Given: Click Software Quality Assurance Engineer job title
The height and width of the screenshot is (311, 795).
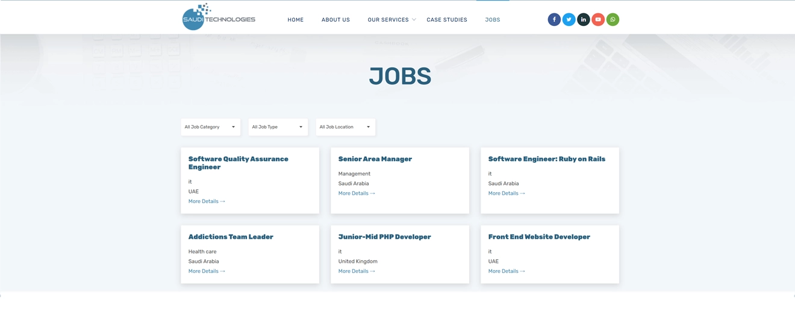Looking at the screenshot, I should coord(238,163).
